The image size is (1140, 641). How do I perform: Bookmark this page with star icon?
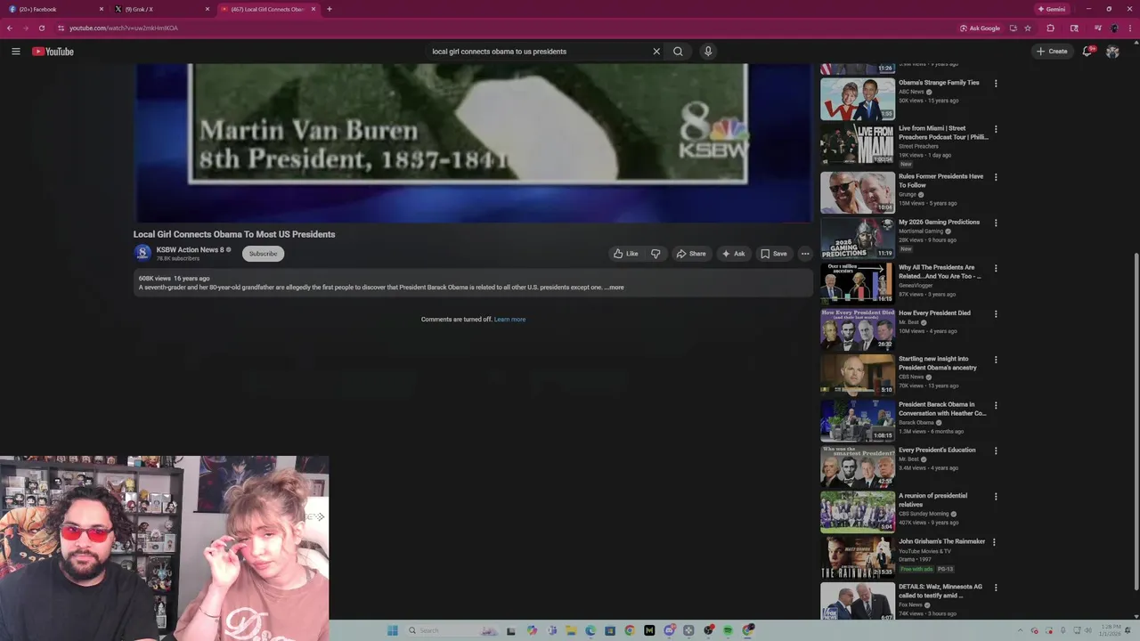(1028, 28)
